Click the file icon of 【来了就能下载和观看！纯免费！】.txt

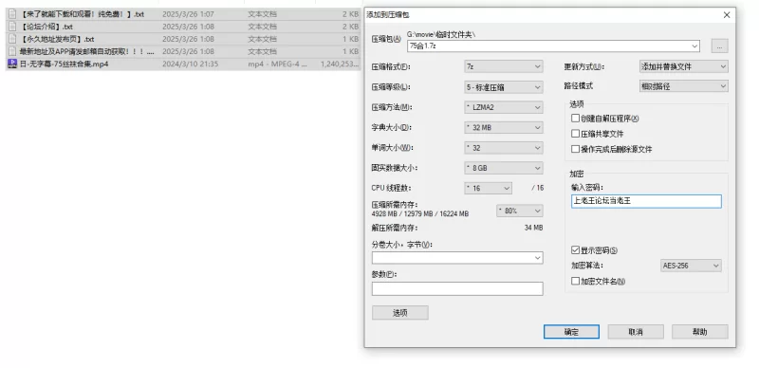tap(12, 14)
